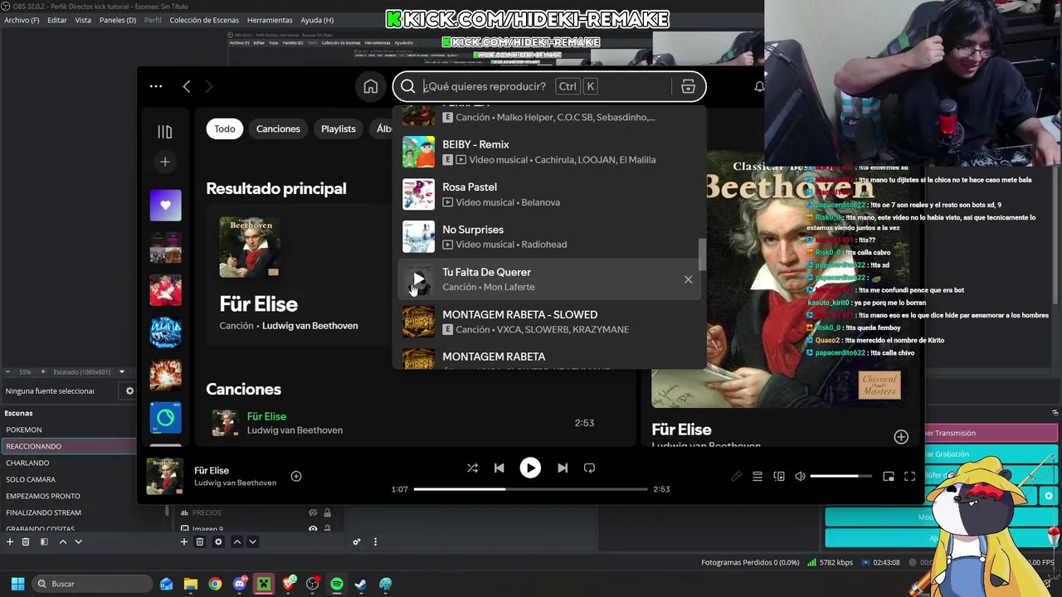
Task: Add a new OBS scene
Action: [10, 541]
